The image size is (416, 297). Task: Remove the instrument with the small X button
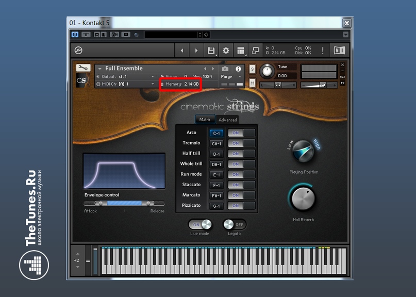pos(342,65)
